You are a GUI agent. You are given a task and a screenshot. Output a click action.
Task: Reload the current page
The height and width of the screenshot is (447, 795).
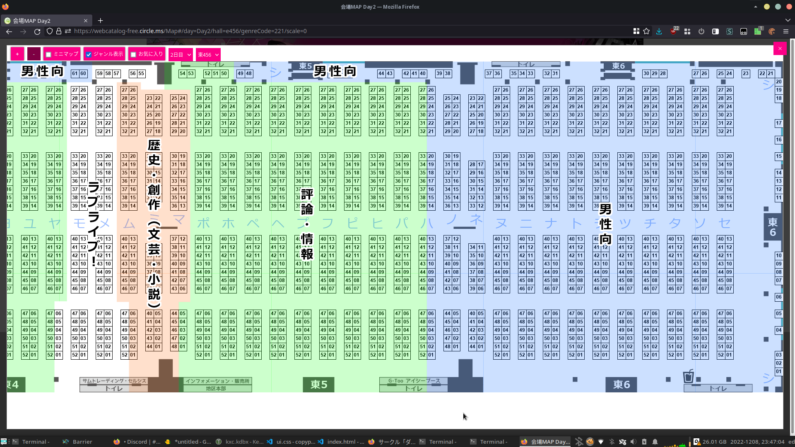pyautogui.click(x=37, y=31)
